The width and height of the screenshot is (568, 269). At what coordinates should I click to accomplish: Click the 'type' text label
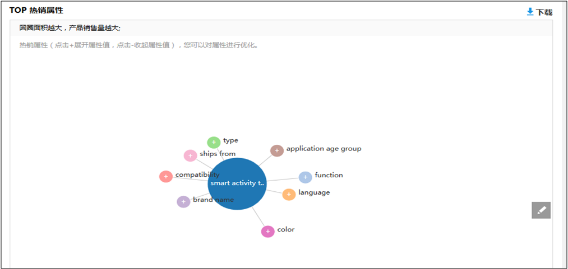coord(230,140)
